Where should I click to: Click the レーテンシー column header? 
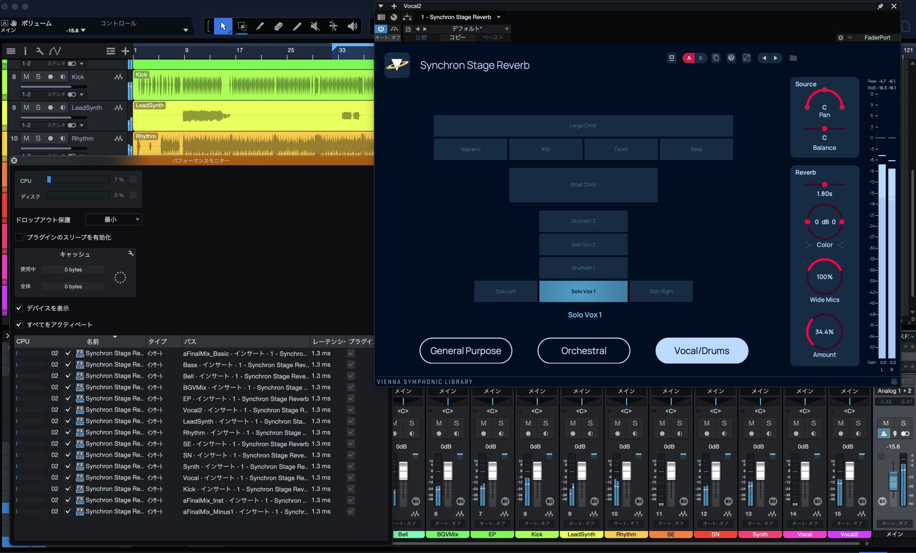click(x=328, y=341)
